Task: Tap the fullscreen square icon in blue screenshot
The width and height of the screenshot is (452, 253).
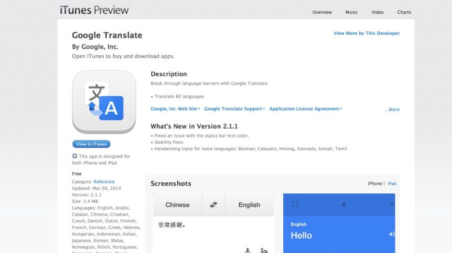Action: [x=295, y=205]
